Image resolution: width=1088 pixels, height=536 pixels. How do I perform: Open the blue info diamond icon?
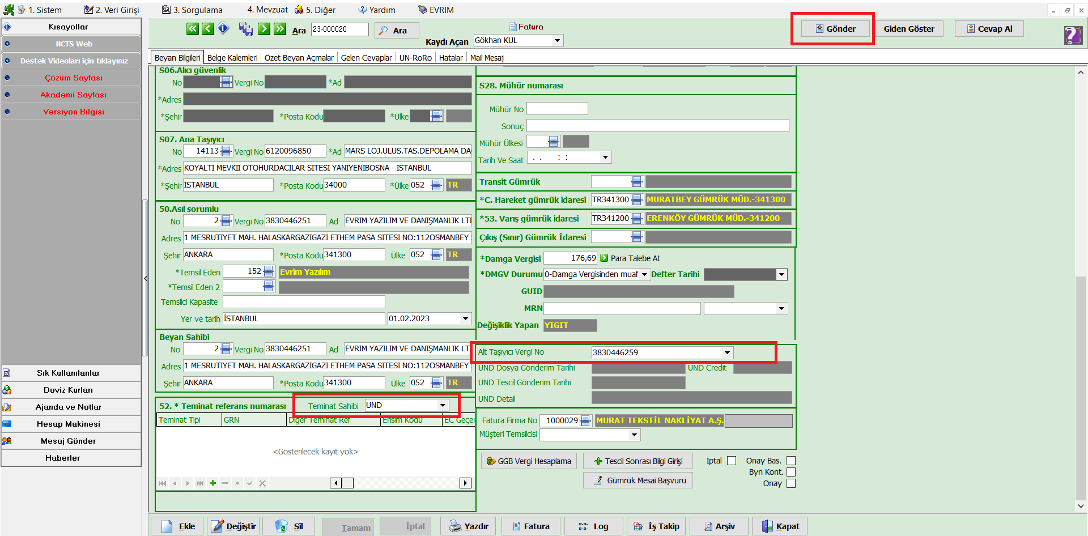coord(223,28)
